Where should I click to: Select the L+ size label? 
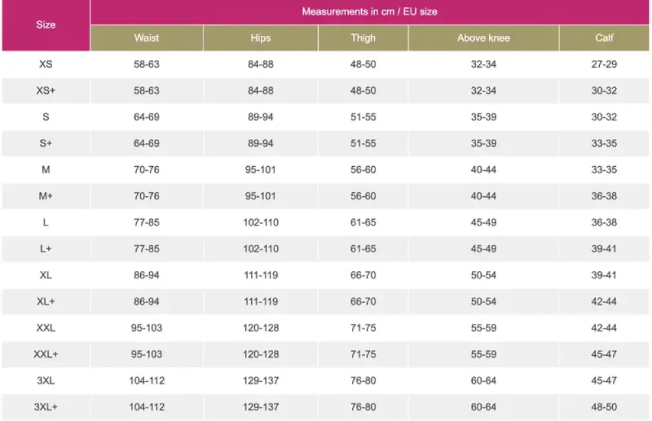click(x=46, y=249)
